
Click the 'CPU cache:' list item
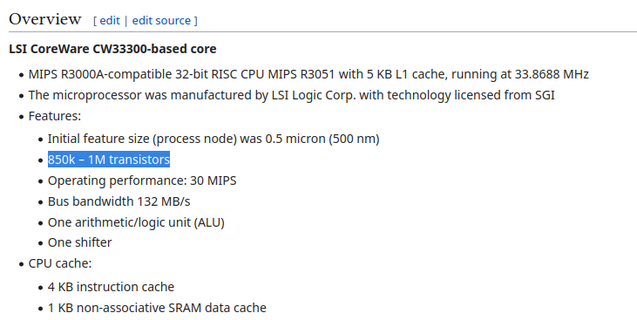(60, 263)
